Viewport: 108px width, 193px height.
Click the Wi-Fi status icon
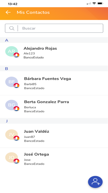[x=94, y=3]
